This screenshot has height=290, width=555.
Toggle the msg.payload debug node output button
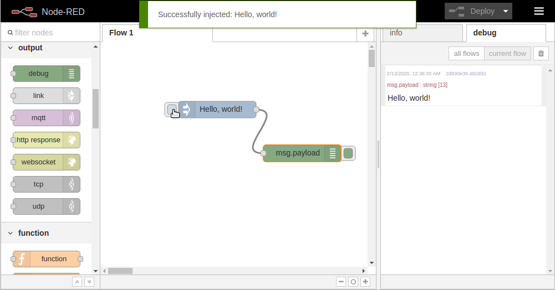coord(348,153)
